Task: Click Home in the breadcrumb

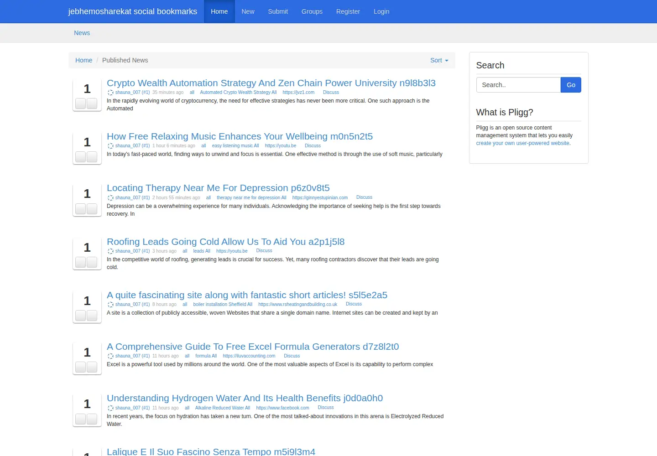Action: click(83, 60)
